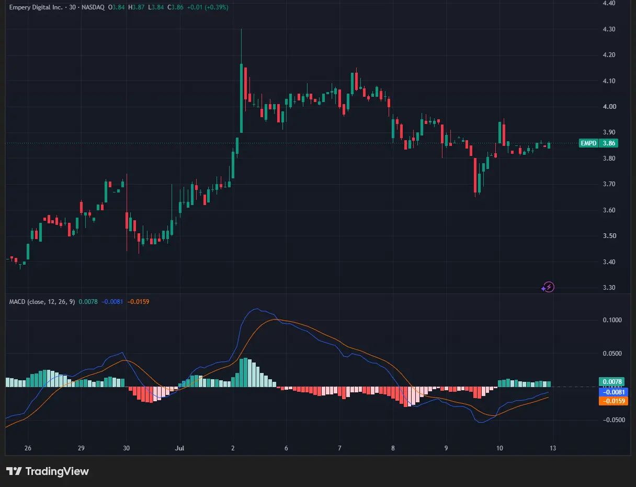Image resolution: width=636 pixels, height=487 pixels.
Task: Click the green EMPD ticker tag
Action: pos(589,143)
